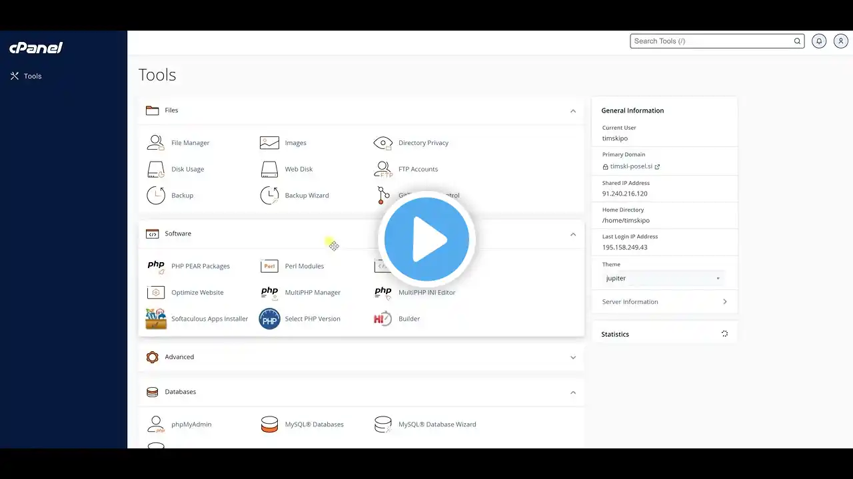Open the Web Disk link text

(x=299, y=169)
